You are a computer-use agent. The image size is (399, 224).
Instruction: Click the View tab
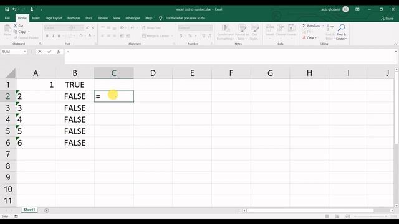[x=117, y=18]
